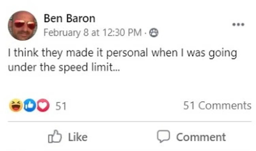This screenshot has width=256, height=151.
Task: Open the Ben Baron profile name link
Action: (x=70, y=18)
